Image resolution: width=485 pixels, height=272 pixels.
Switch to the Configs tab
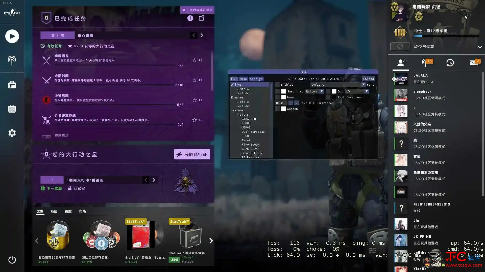(x=256, y=79)
